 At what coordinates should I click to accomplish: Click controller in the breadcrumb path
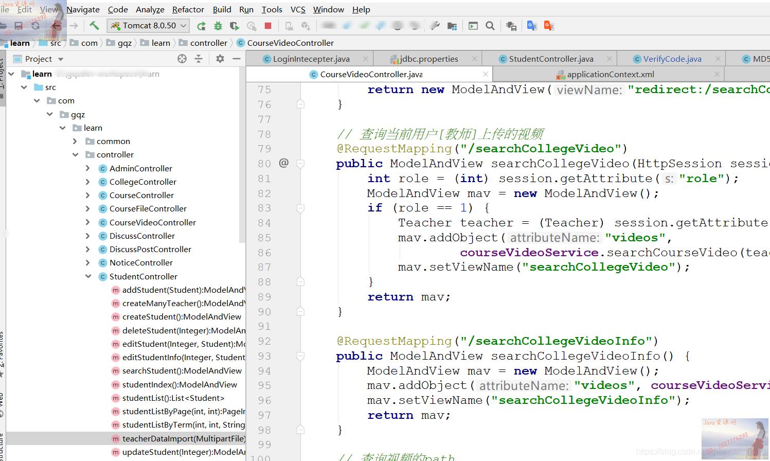coord(208,43)
